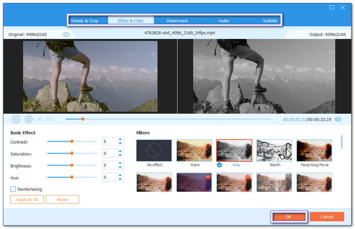Click the Output: 4096x2160 label
The height and width of the screenshot is (229, 355).
pos(328,34)
